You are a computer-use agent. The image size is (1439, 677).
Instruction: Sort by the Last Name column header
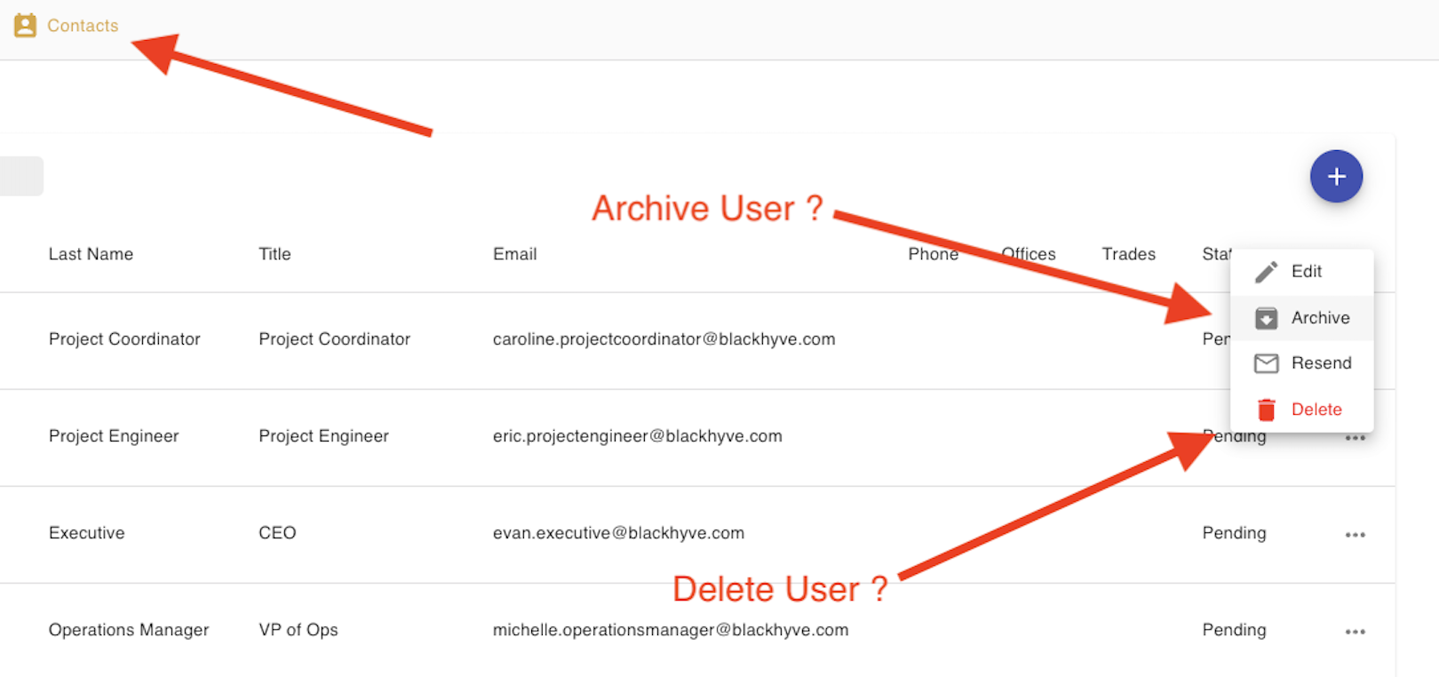point(91,254)
